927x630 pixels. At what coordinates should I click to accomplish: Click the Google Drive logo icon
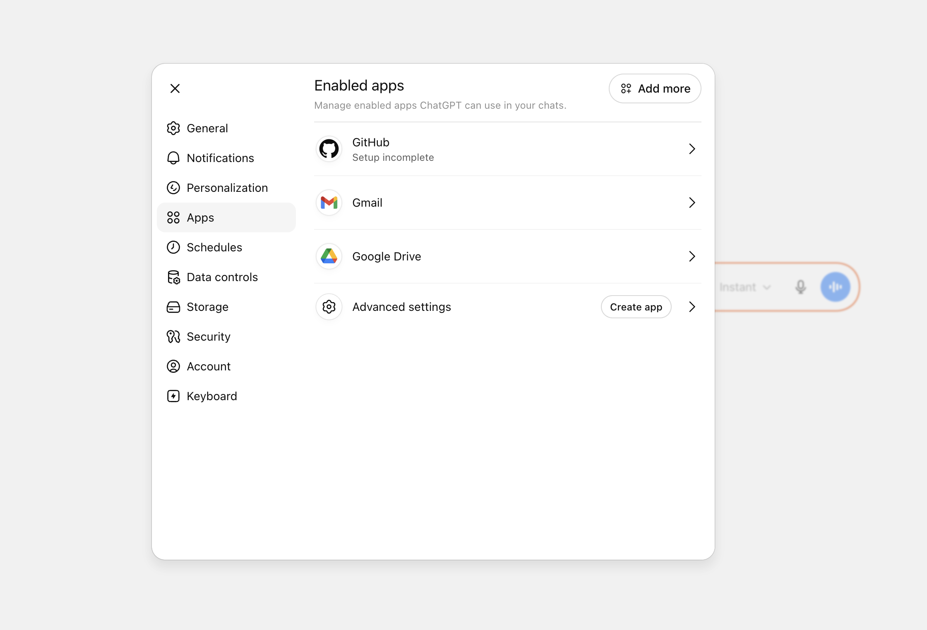(x=329, y=256)
